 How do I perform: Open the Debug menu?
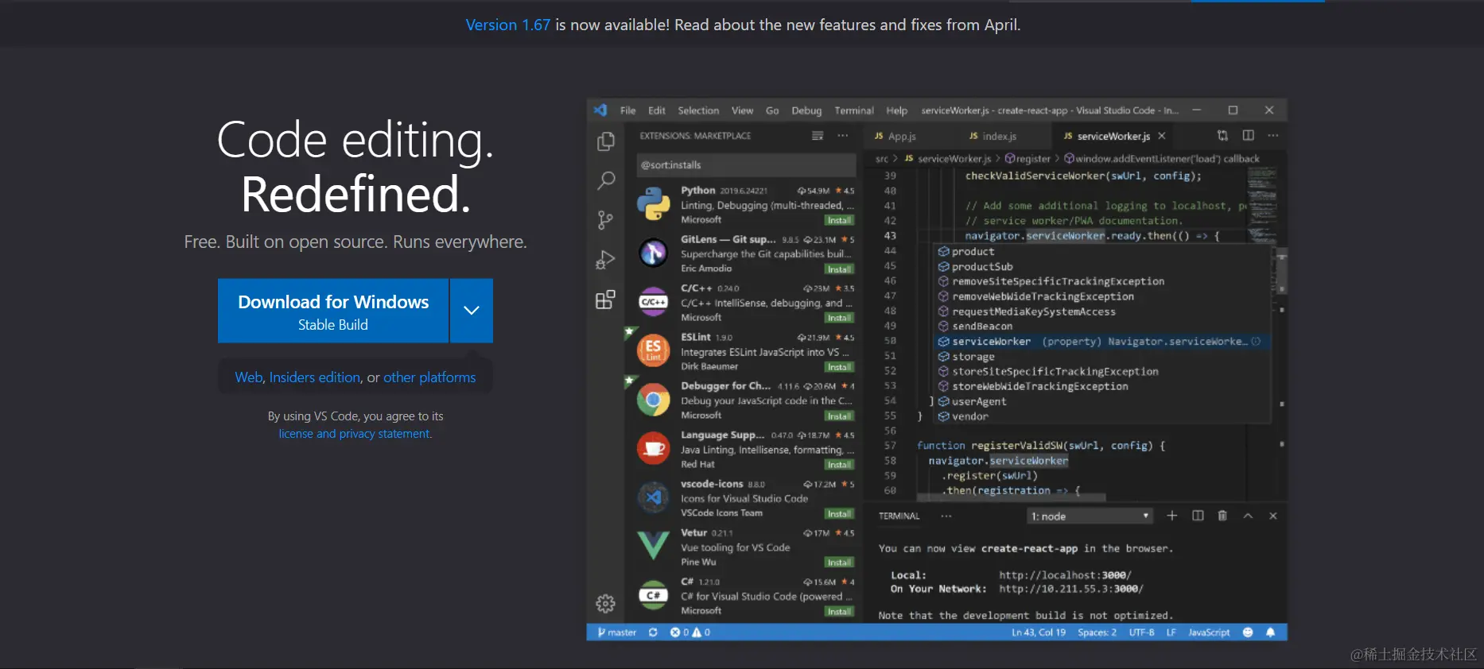[806, 110]
